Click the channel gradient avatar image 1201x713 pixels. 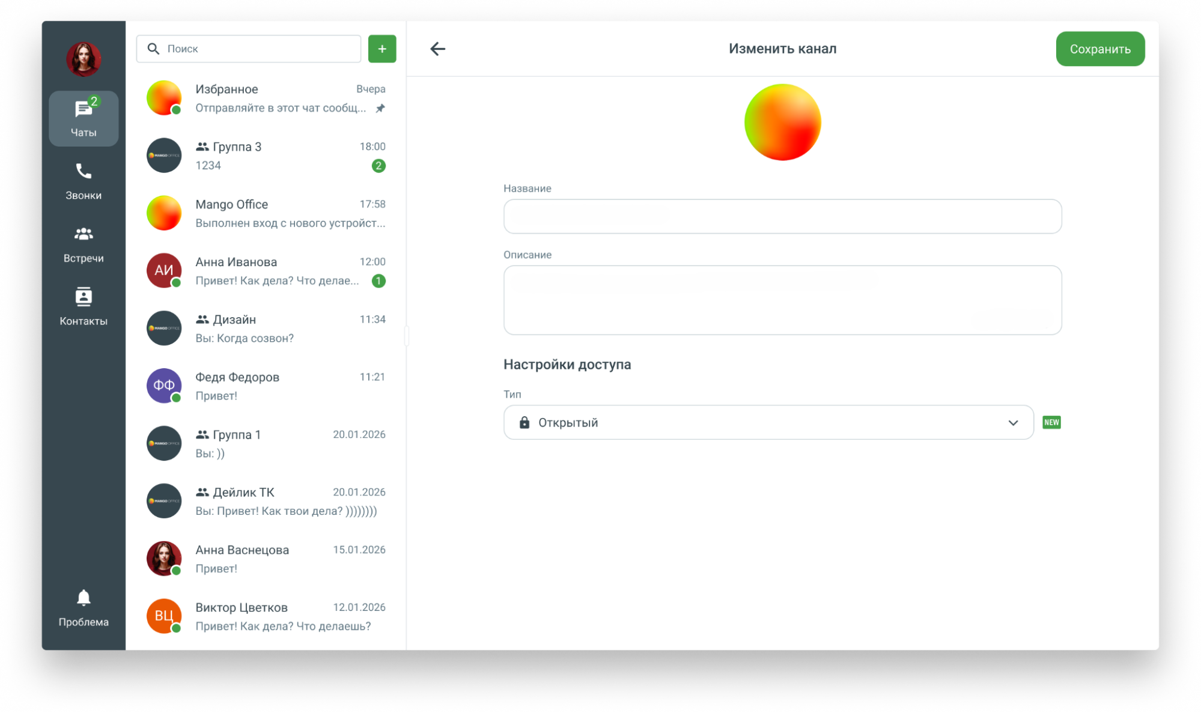point(782,122)
